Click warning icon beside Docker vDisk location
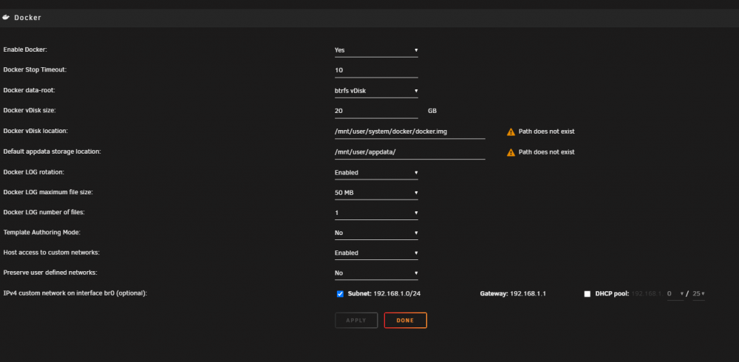 click(x=511, y=132)
